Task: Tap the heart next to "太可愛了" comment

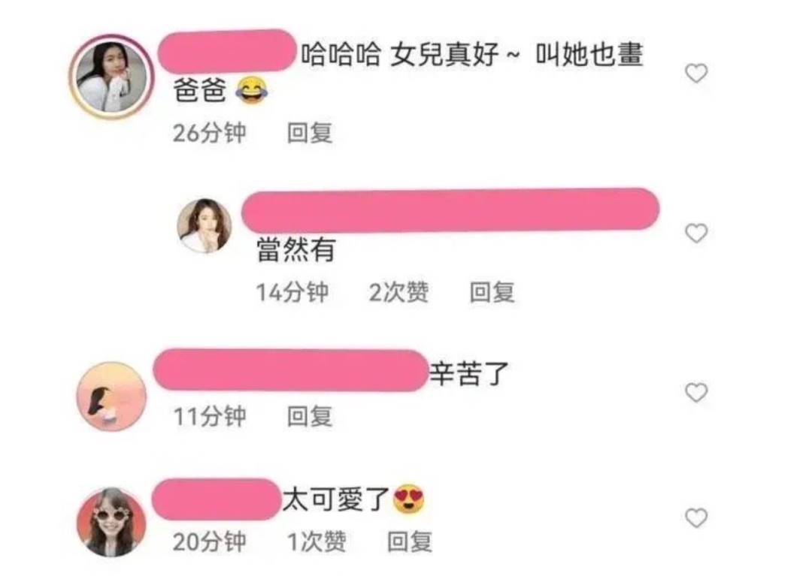Action: [696, 517]
